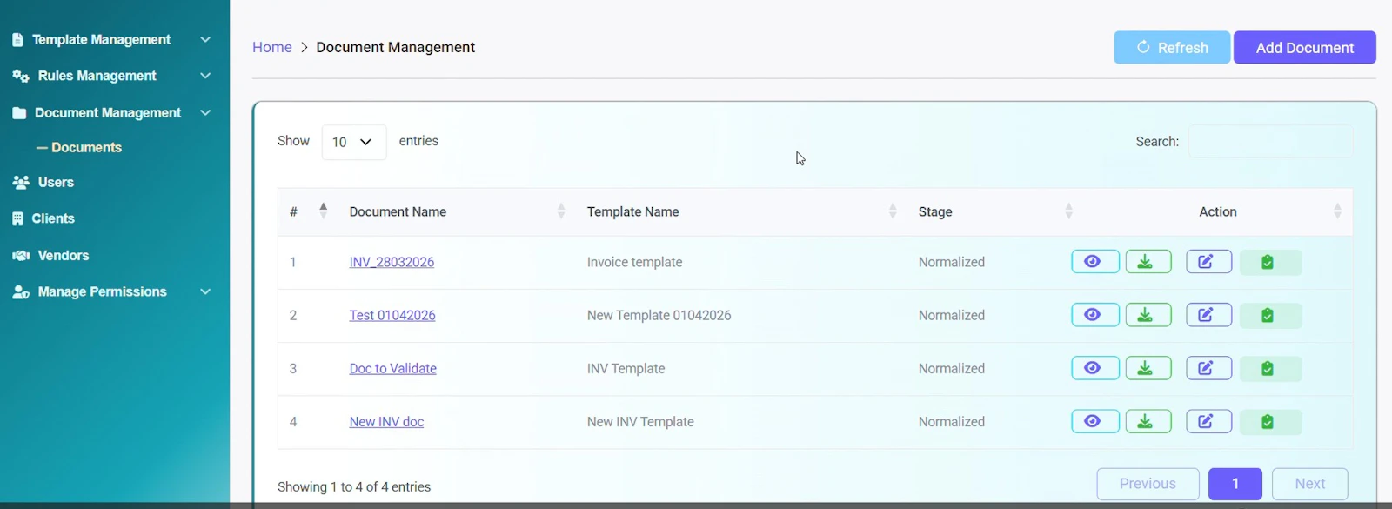The height and width of the screenshot is (509, 1392).
Task: Click the Clients building icon
Action: pyautogui.click(x=17, y=218)
